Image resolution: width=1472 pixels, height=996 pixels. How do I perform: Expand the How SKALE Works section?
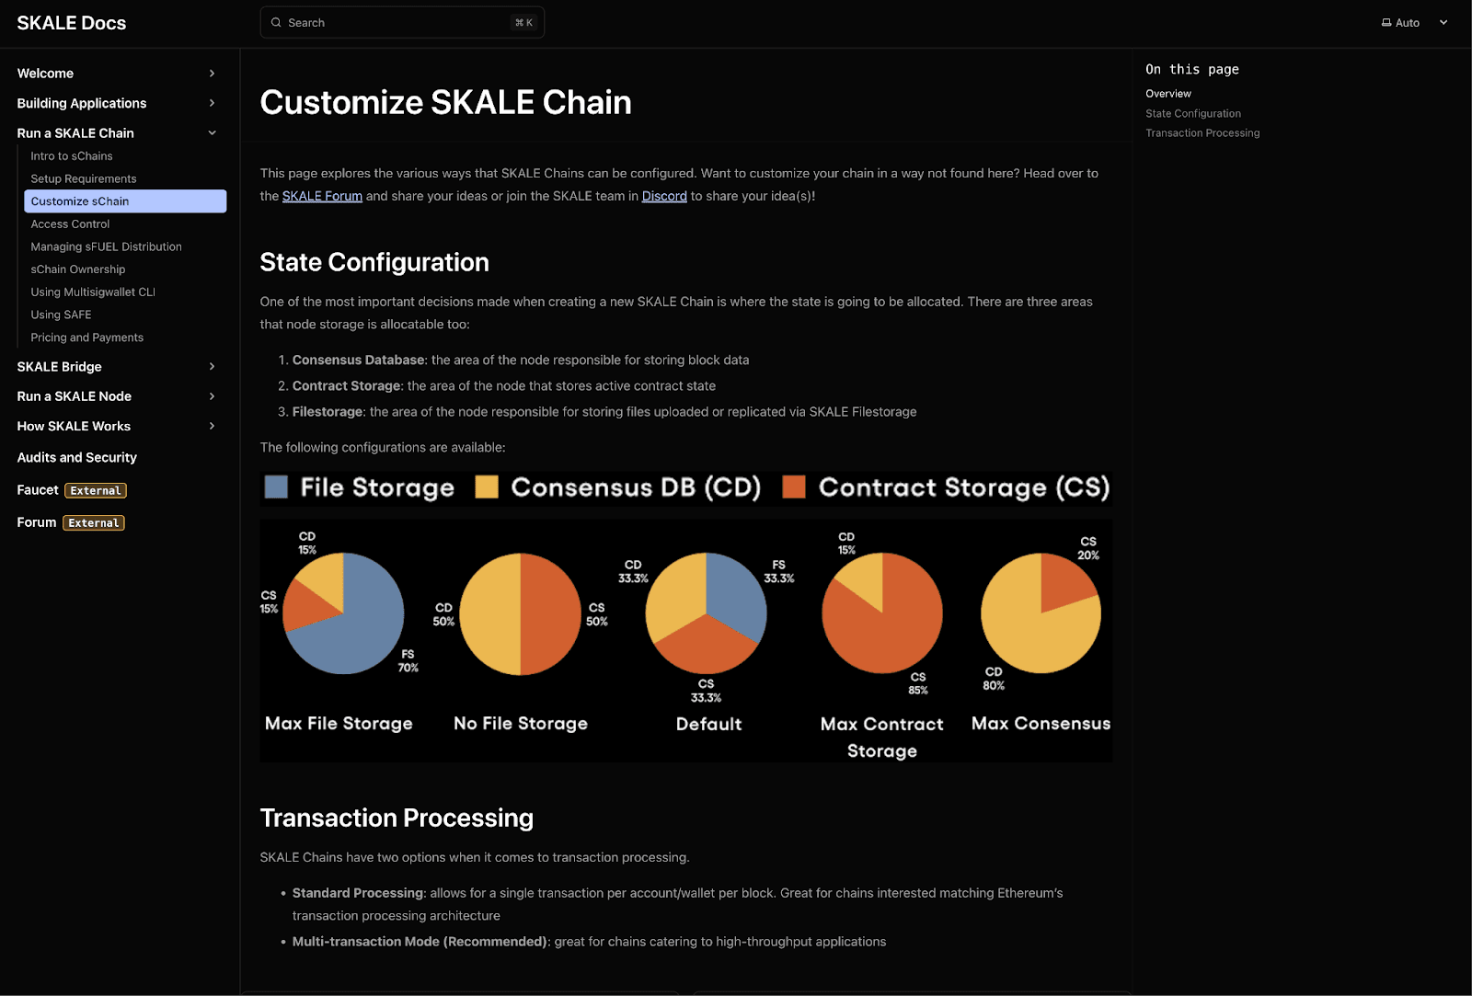[x=212, y=427]
